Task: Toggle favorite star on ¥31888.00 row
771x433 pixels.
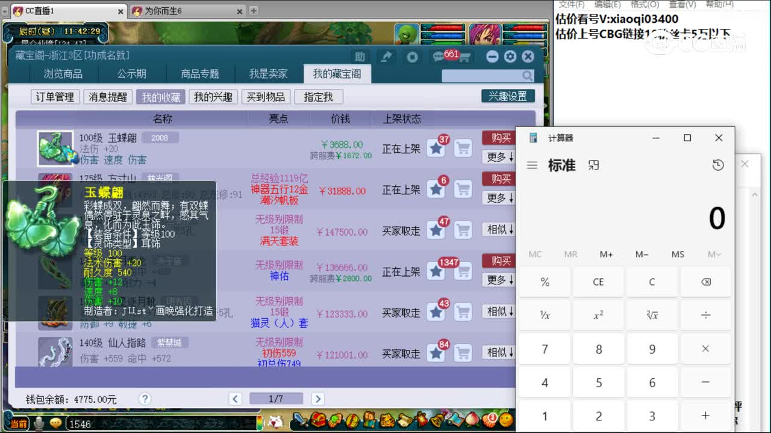Action: point(436,189)
